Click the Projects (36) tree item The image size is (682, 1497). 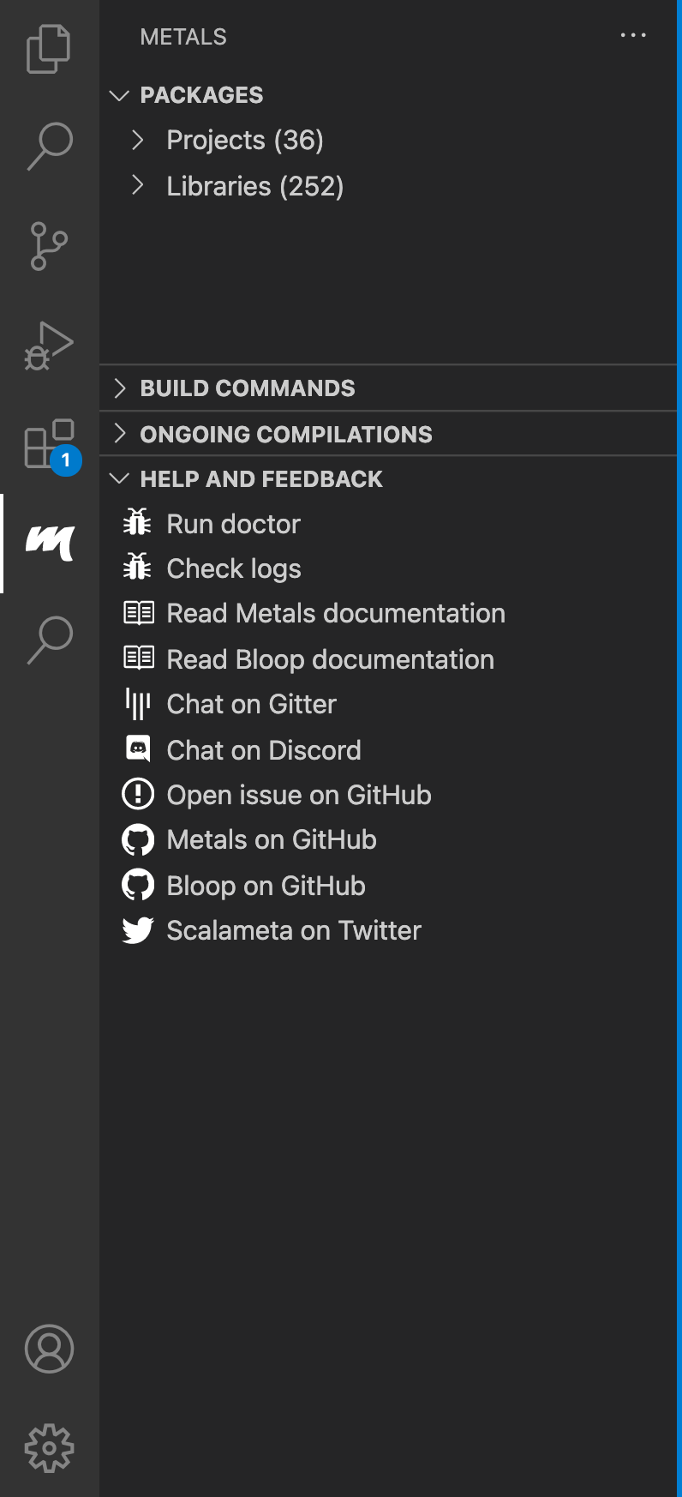click(x=245, y=139)
